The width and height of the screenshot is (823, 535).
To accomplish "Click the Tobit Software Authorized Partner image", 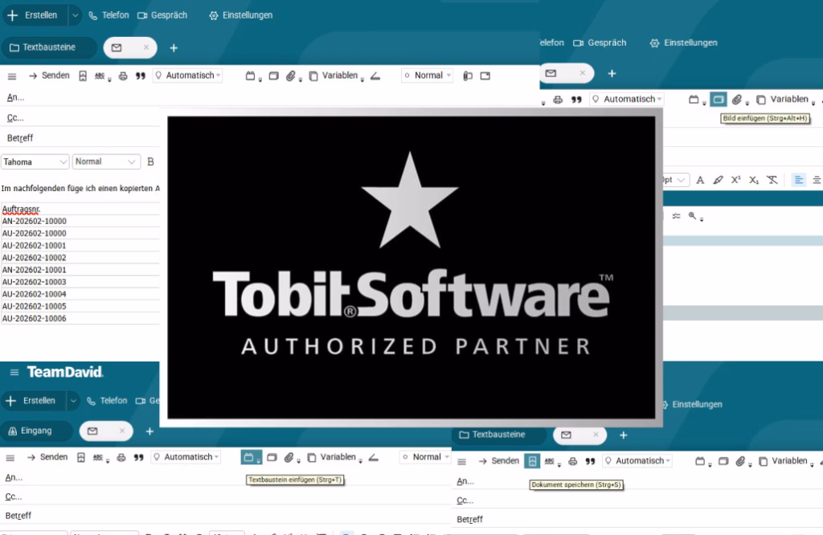I will coord(411,267).
